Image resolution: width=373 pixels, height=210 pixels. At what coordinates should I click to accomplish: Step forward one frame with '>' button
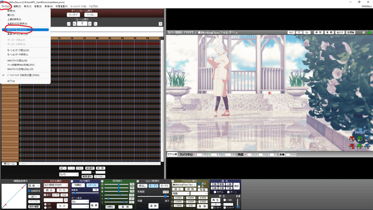pos(90,24)
